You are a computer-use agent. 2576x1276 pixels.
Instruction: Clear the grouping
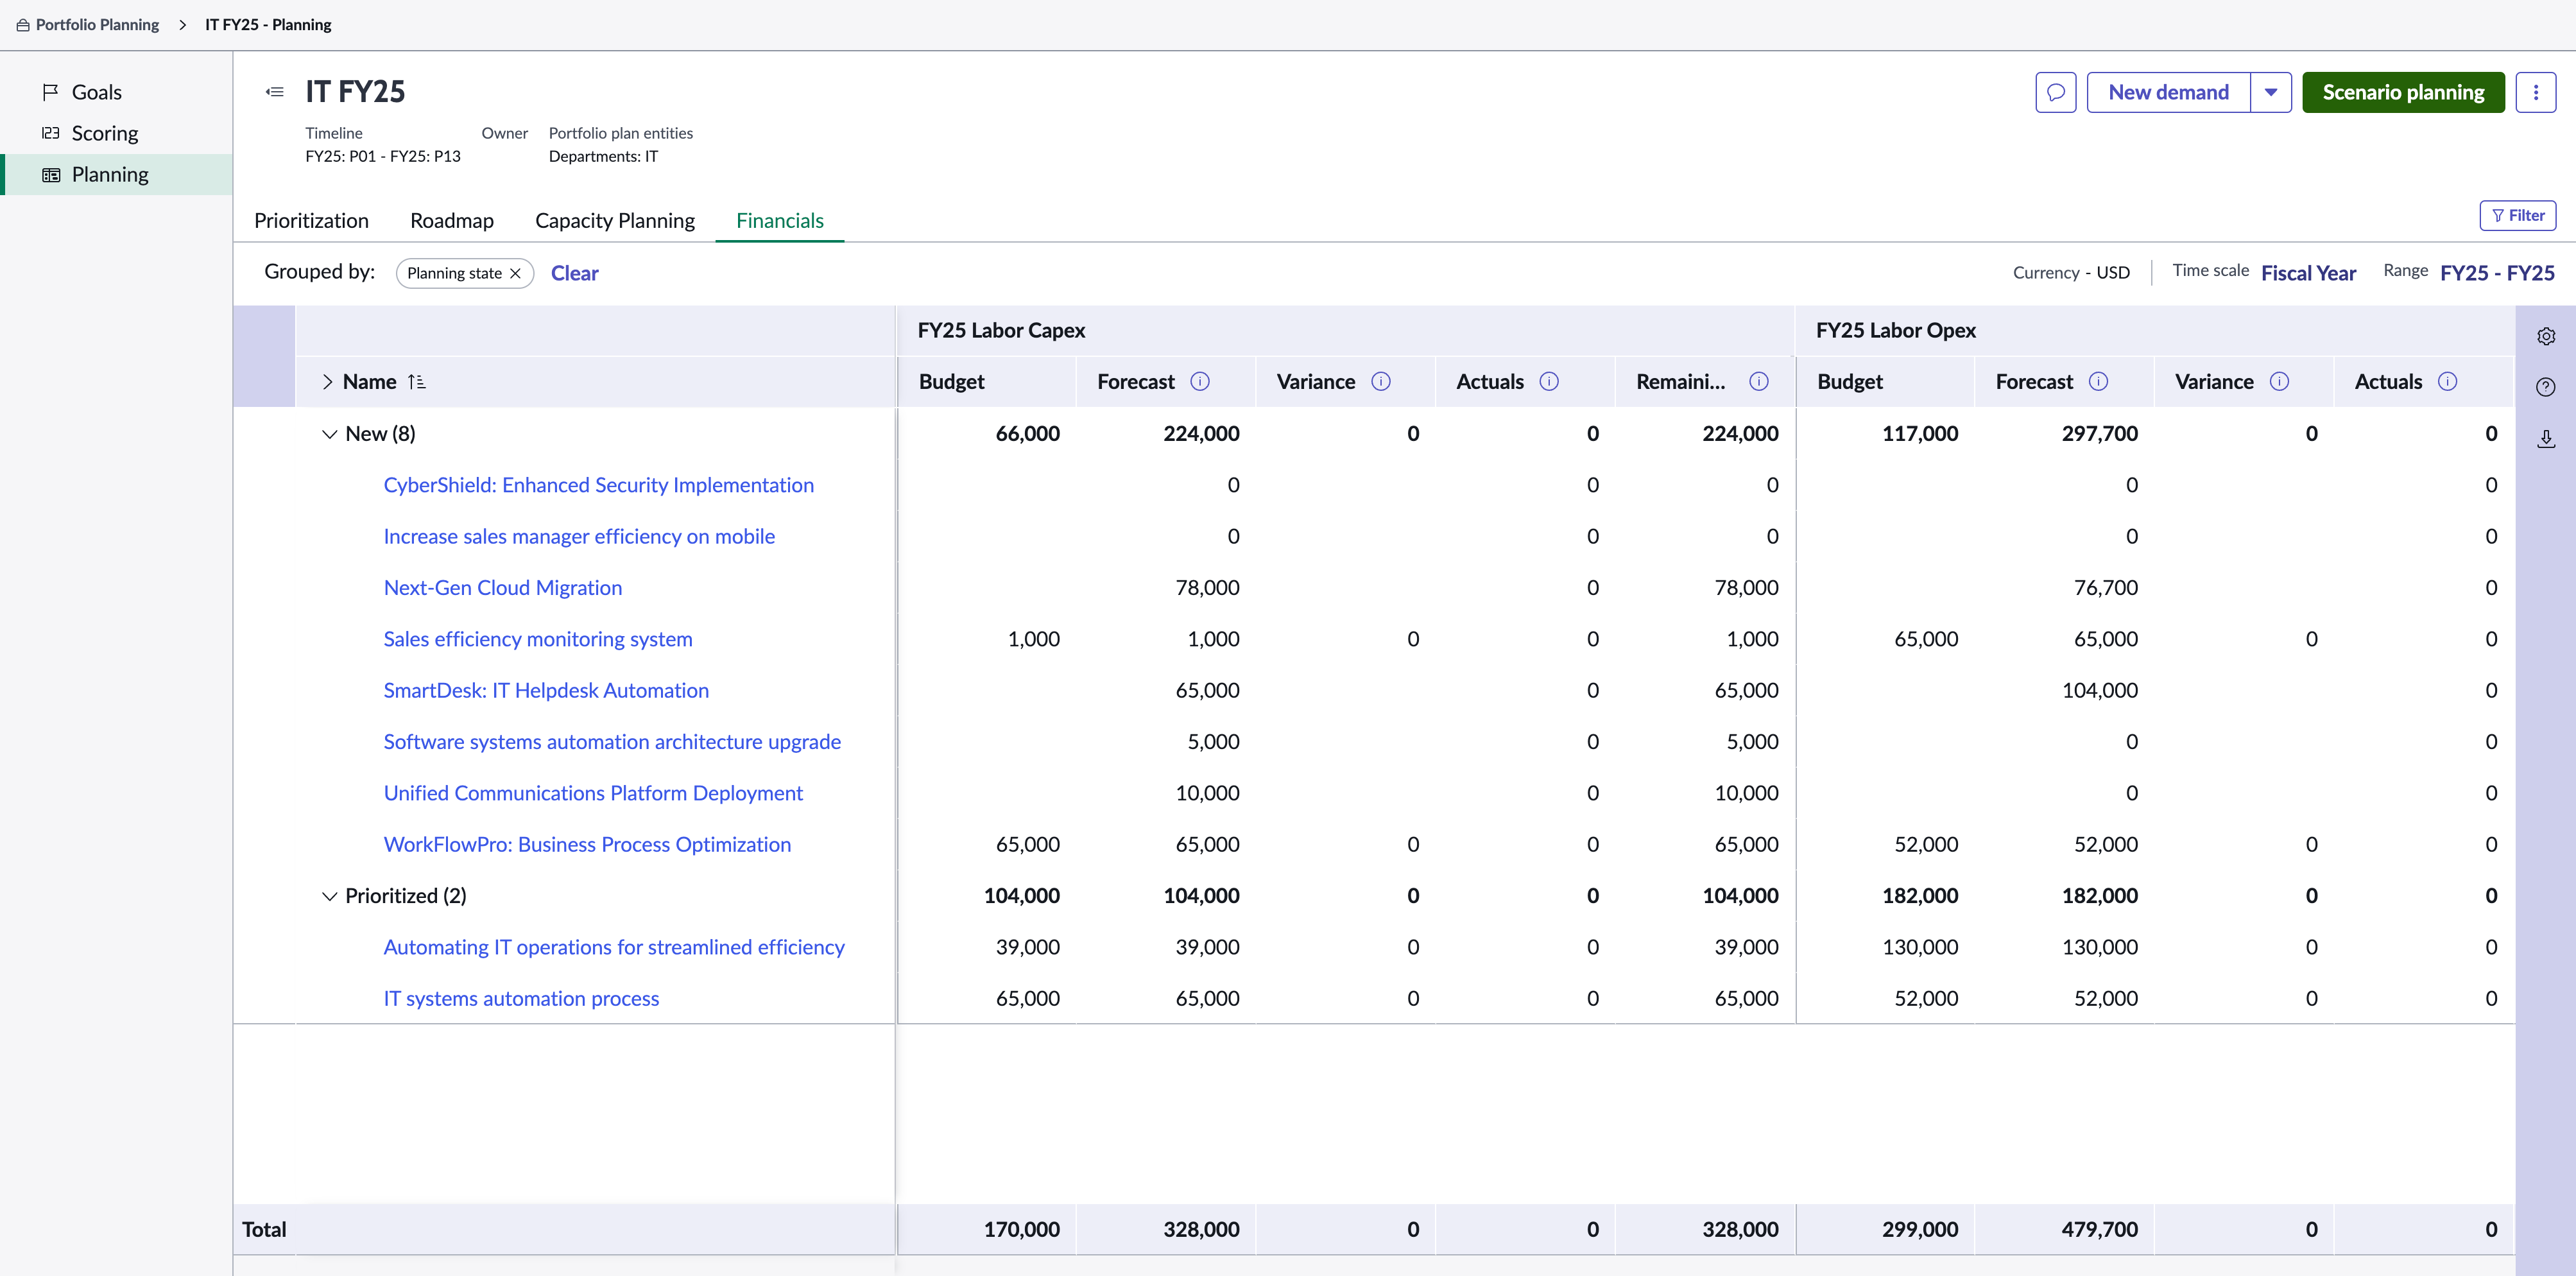pyautogui.click(x=574, y=274)
